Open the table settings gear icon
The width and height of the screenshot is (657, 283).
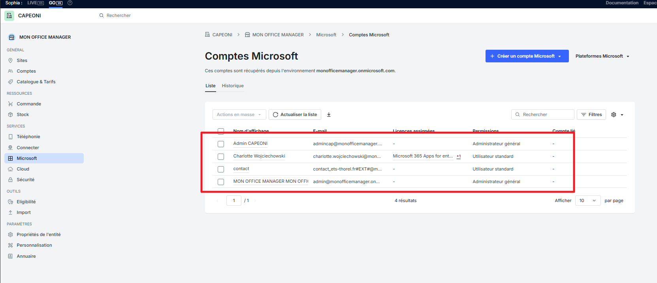click(x=614, y=114)
